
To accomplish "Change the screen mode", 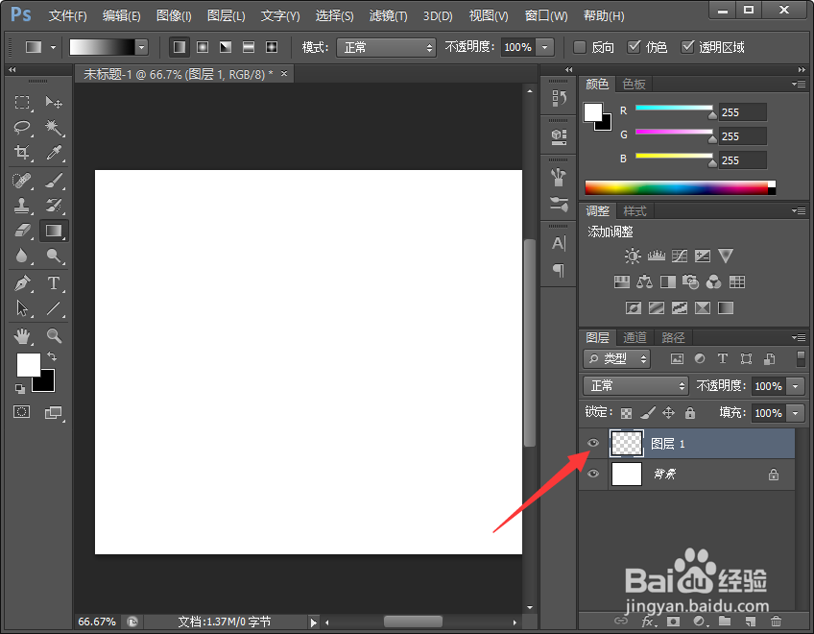I will (53, 413).
